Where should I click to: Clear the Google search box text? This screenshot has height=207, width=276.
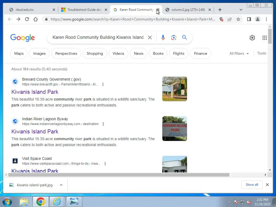pos(150,37)
